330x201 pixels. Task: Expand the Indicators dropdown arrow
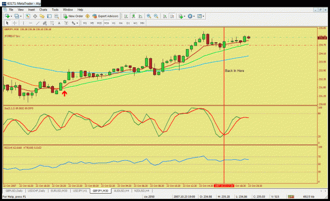(185, 16)
